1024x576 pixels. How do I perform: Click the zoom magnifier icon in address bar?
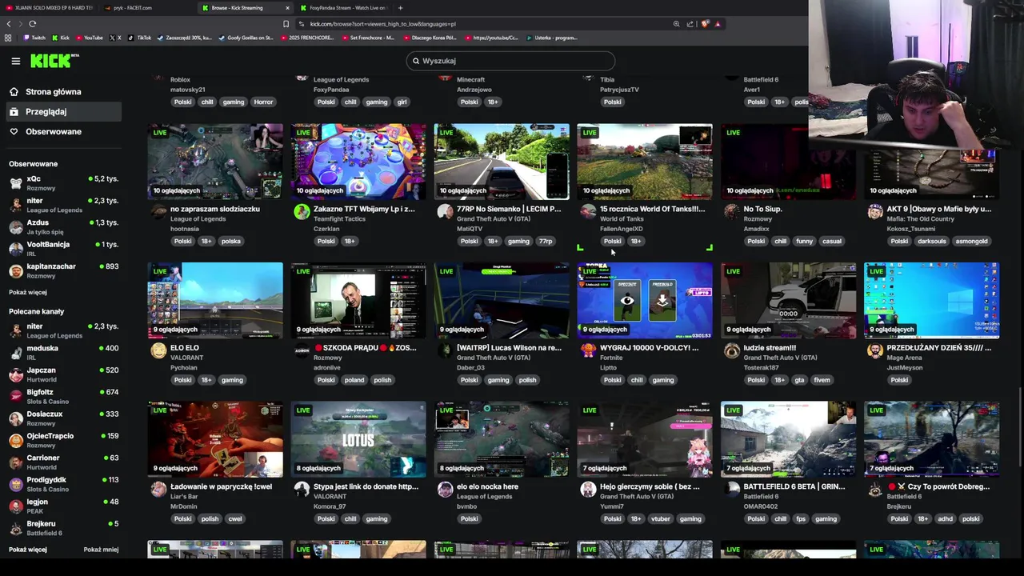click(x=676, y=24)
